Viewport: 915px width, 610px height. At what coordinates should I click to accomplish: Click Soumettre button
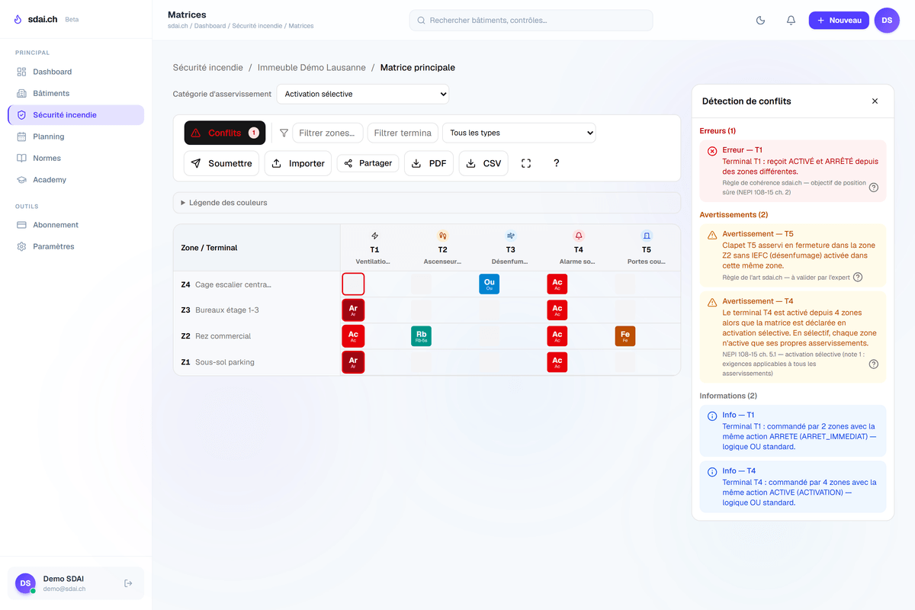point(221,163)
